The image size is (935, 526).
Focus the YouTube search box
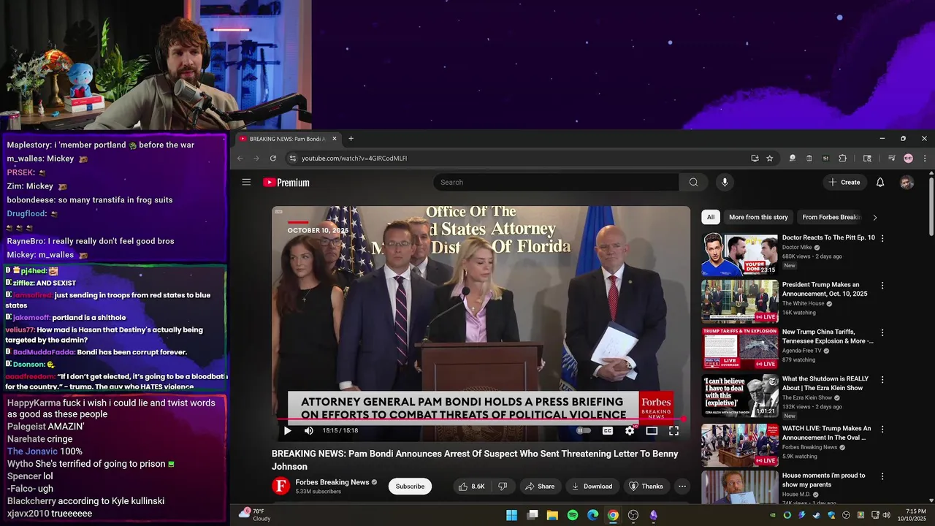557,182
